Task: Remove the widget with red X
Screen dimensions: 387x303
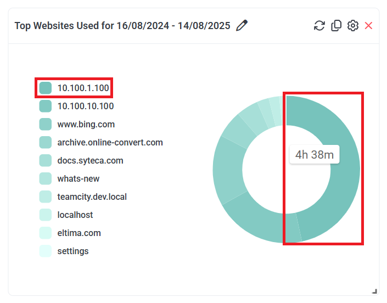Action: tap(368, 25)
